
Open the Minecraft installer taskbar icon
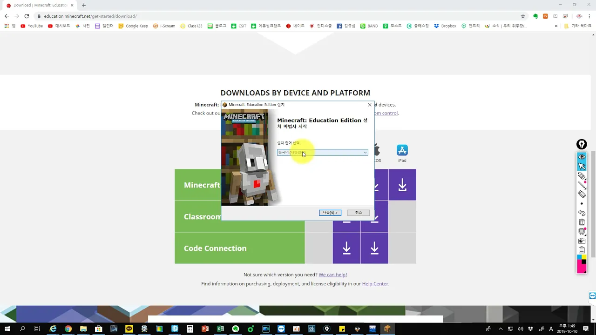tap(387, 329)
